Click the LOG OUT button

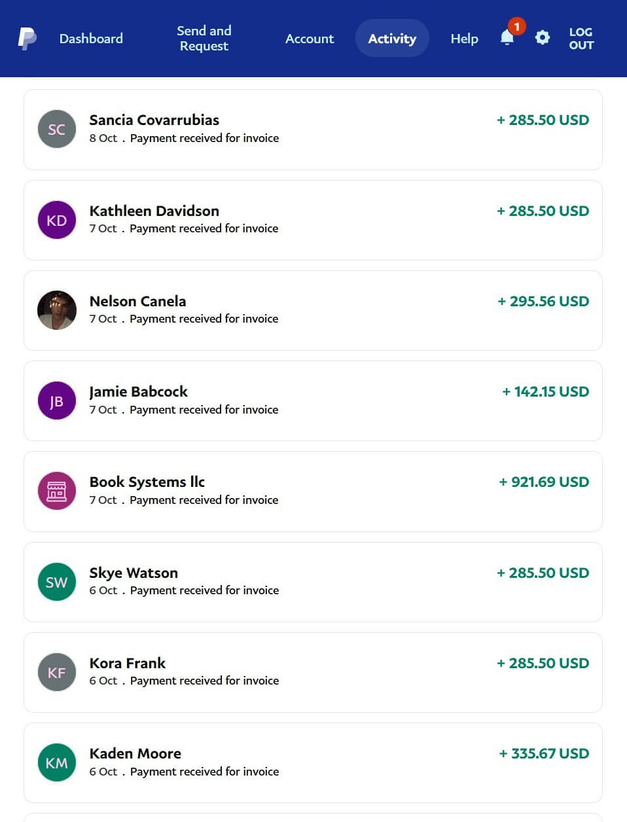(581, 39)
